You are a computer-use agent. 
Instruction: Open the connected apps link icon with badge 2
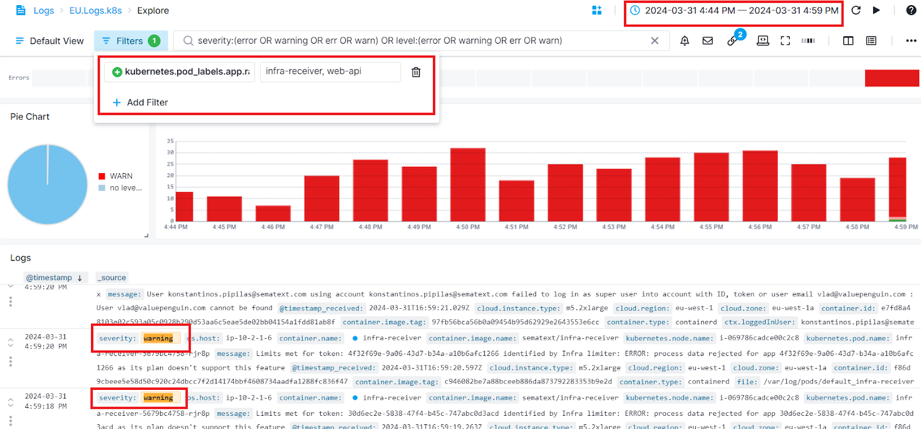point(732,41)
